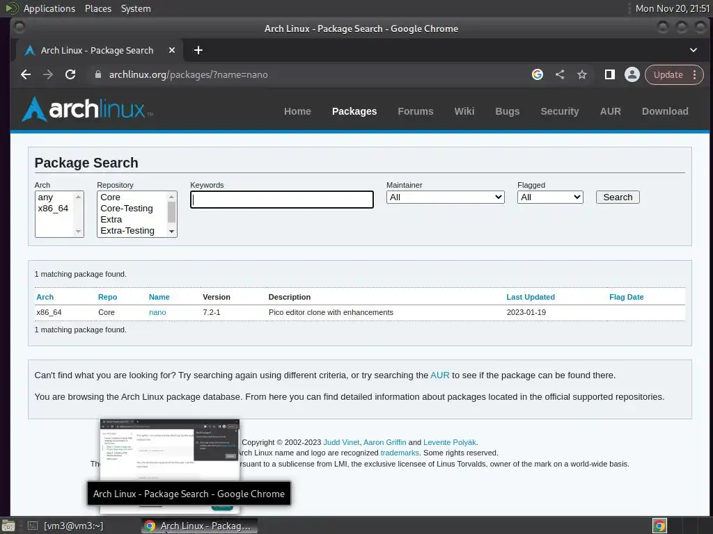Click the padlock site info icon
The image size is (713, 534).
pyautogui.click(x=97, y=74)
